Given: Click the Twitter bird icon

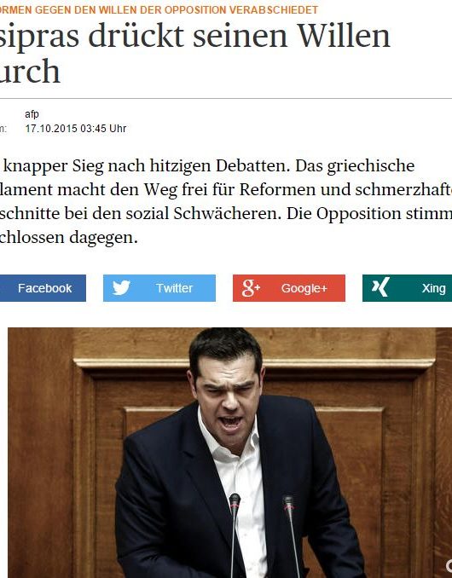Looking at the screenshot, I should 121,288.
